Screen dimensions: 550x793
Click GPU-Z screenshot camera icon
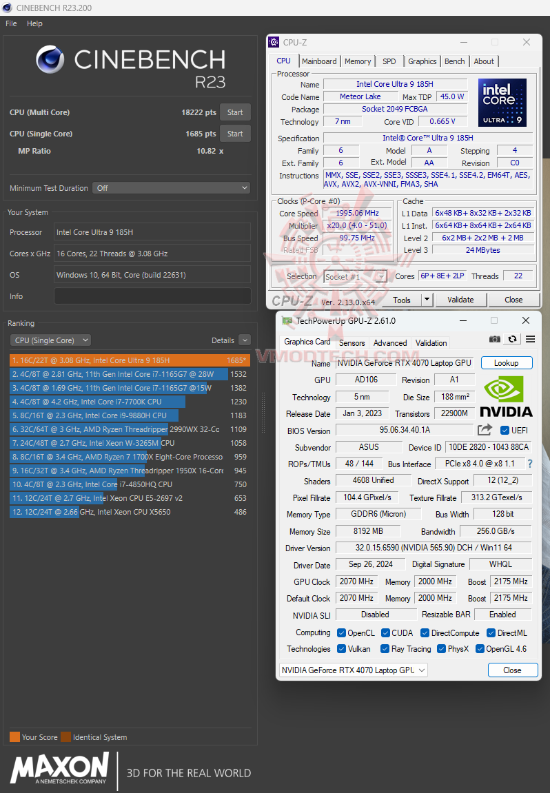pos(494,340)
